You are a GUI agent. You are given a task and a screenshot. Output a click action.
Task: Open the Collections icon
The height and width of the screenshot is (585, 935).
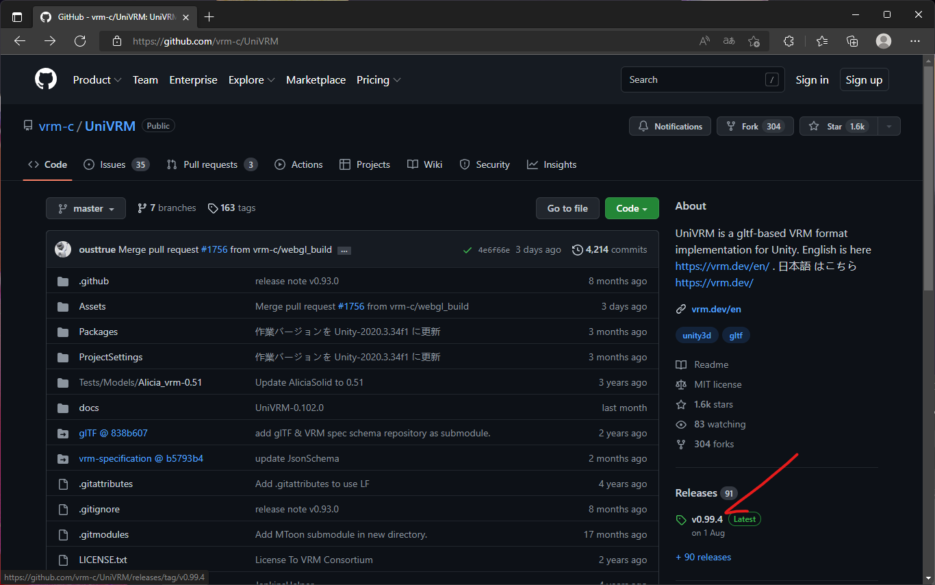(852, 41)
